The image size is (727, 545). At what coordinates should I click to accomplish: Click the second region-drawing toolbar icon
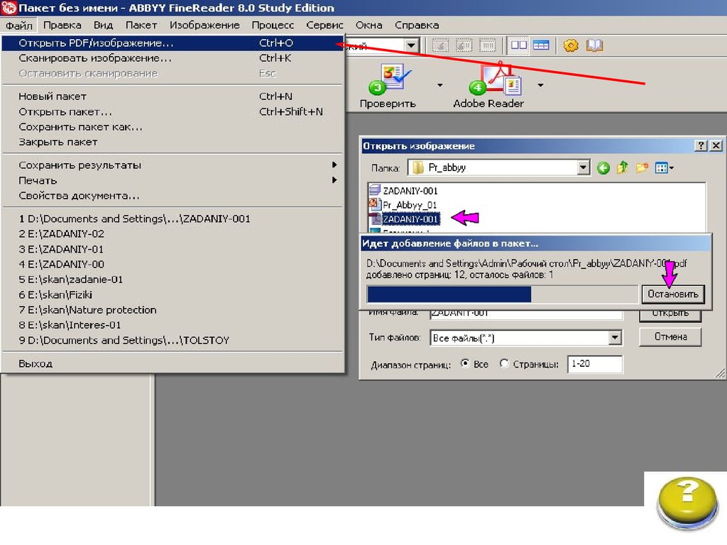[464, 45]
